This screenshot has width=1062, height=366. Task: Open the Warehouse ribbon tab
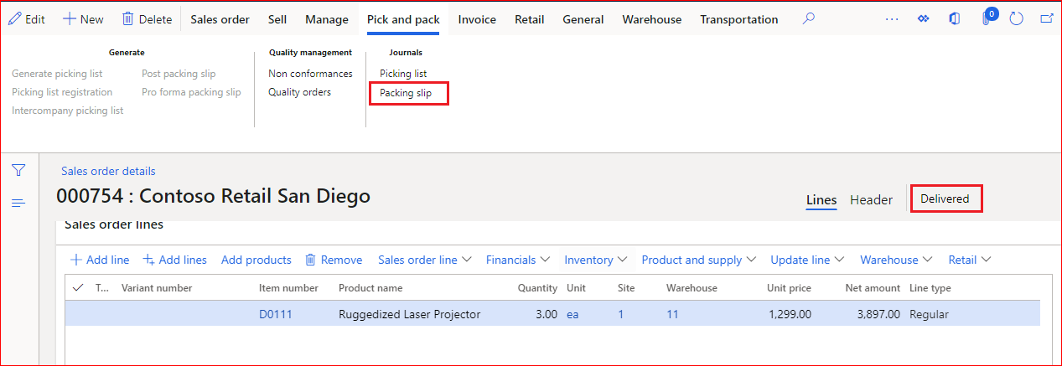[x=652, y=19]
